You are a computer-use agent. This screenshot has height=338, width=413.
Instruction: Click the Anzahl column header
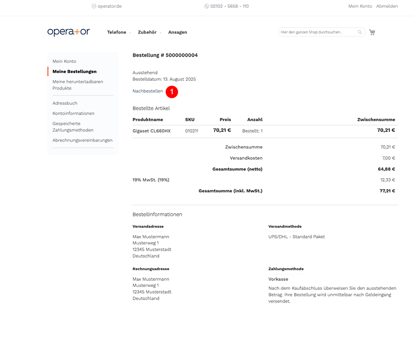[255, 120]
